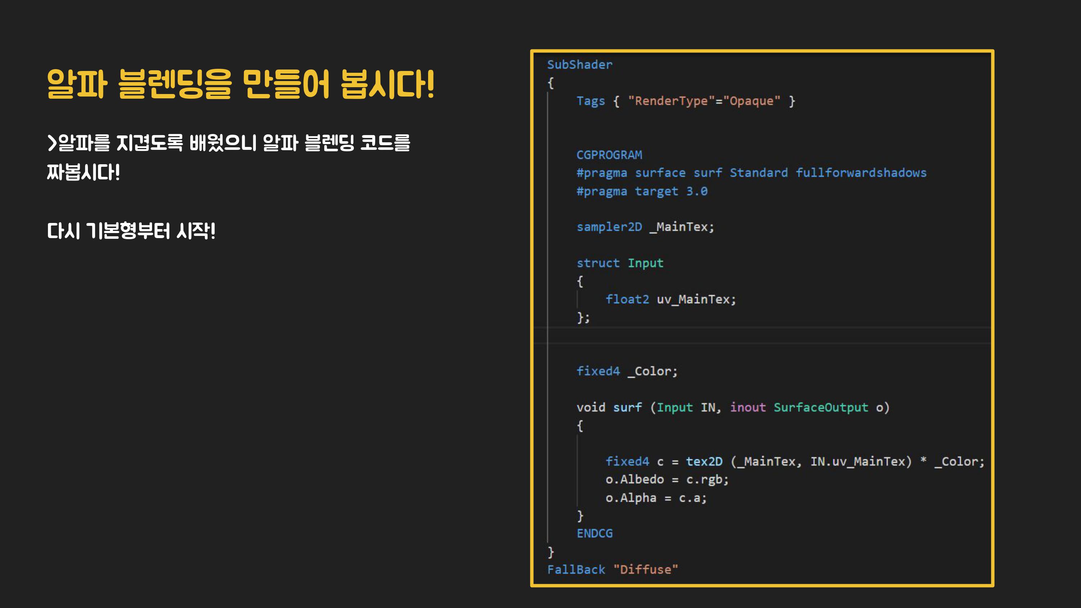Screen dimensions: 1081x608
Task: Click the Tags "RenderType"="Opaque" line
Action: tap(686, 101)
